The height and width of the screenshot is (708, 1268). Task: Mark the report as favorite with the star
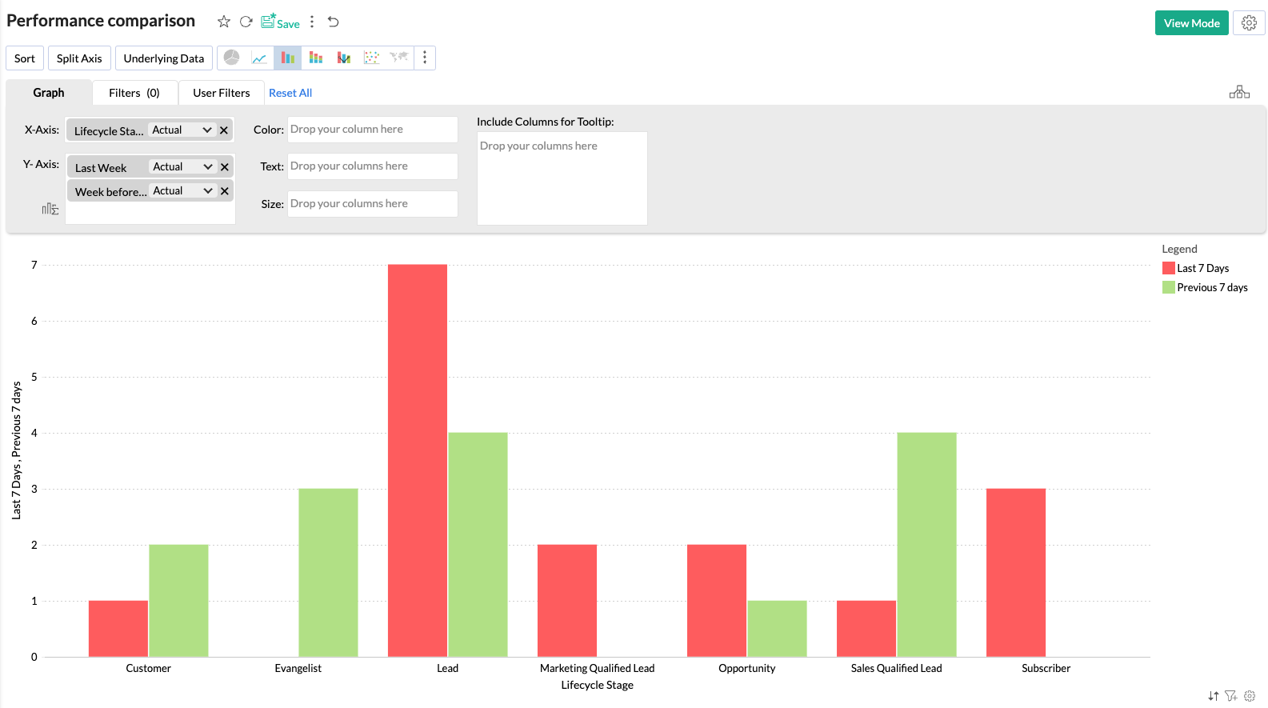224,22
